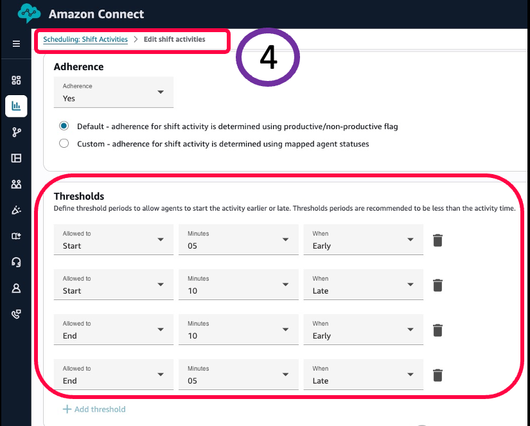This screenshot has width=530, height=426.
Task: Select Default adherence radio option
Action: click(64, 127)
